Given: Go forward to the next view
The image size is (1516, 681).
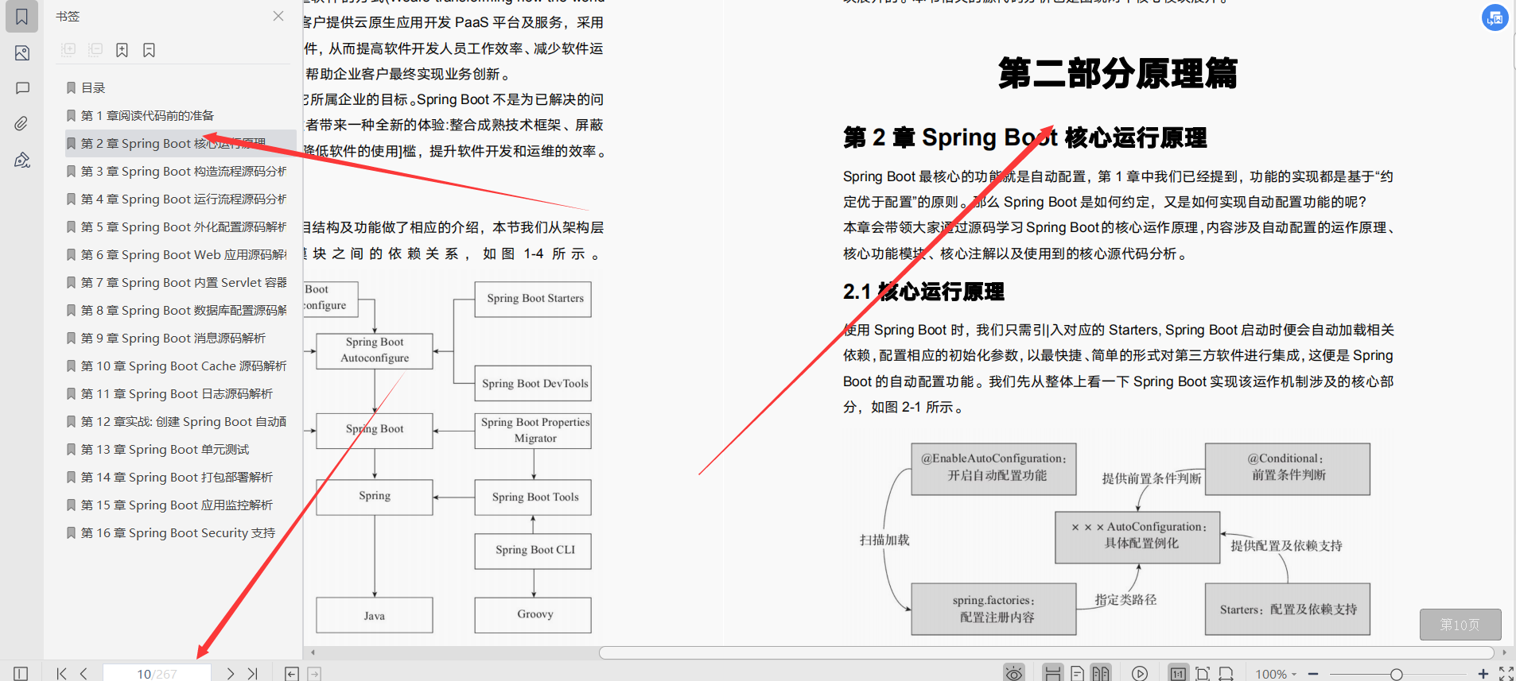Looking at the screenshot, I should coord(314,673).
